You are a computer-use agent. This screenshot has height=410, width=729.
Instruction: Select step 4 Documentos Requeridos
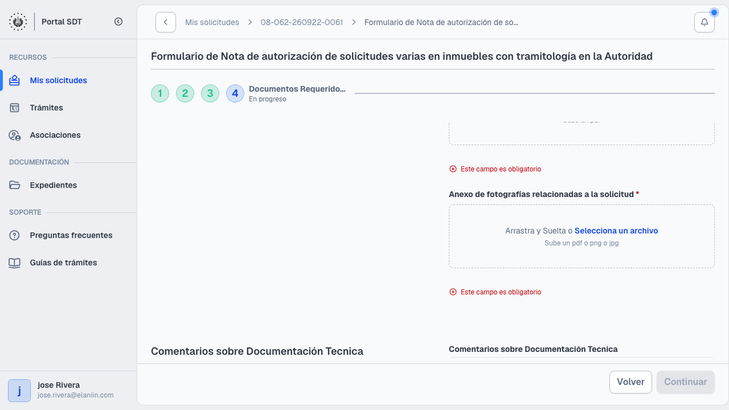coord(235,93)
